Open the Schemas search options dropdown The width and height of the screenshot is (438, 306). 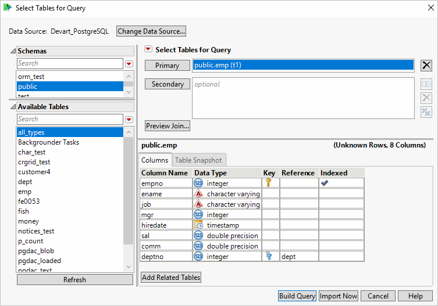coord(129,63)
